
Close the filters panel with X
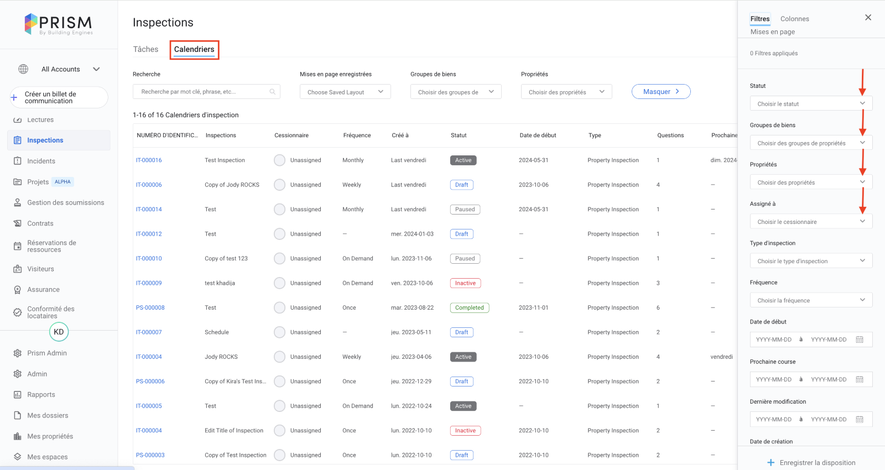click(868, 18)
